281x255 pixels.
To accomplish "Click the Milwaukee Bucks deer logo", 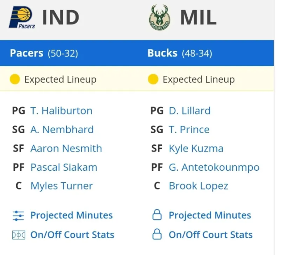I will [x=160, y=17].
